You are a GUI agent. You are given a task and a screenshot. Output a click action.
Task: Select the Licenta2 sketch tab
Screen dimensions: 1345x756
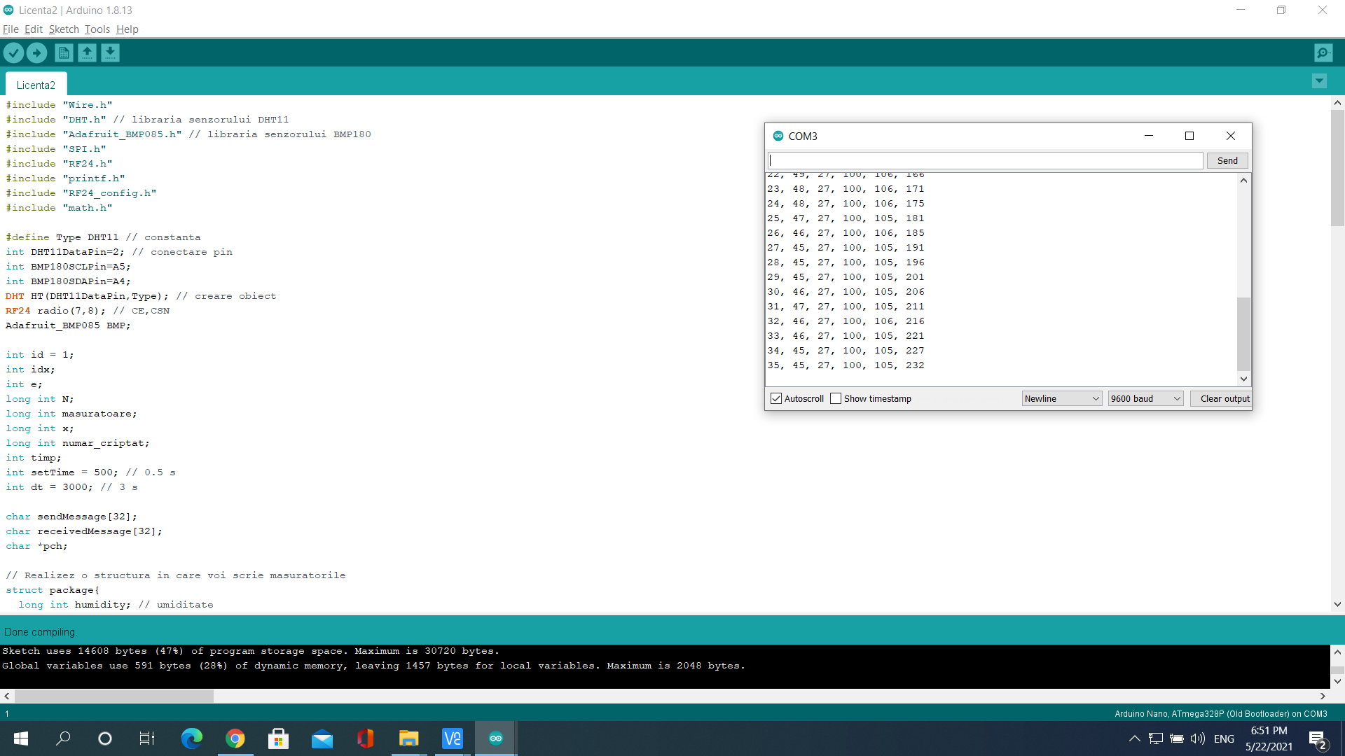tap(36, 85)
